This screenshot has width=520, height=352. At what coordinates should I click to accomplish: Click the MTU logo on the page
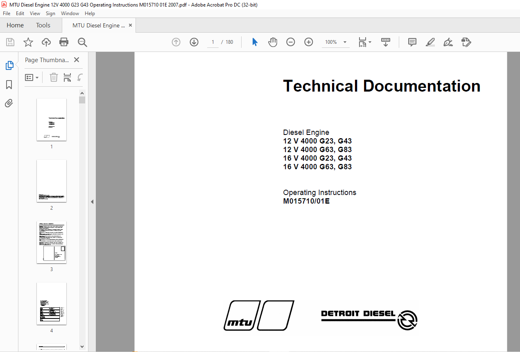click(x=259, y=315)
